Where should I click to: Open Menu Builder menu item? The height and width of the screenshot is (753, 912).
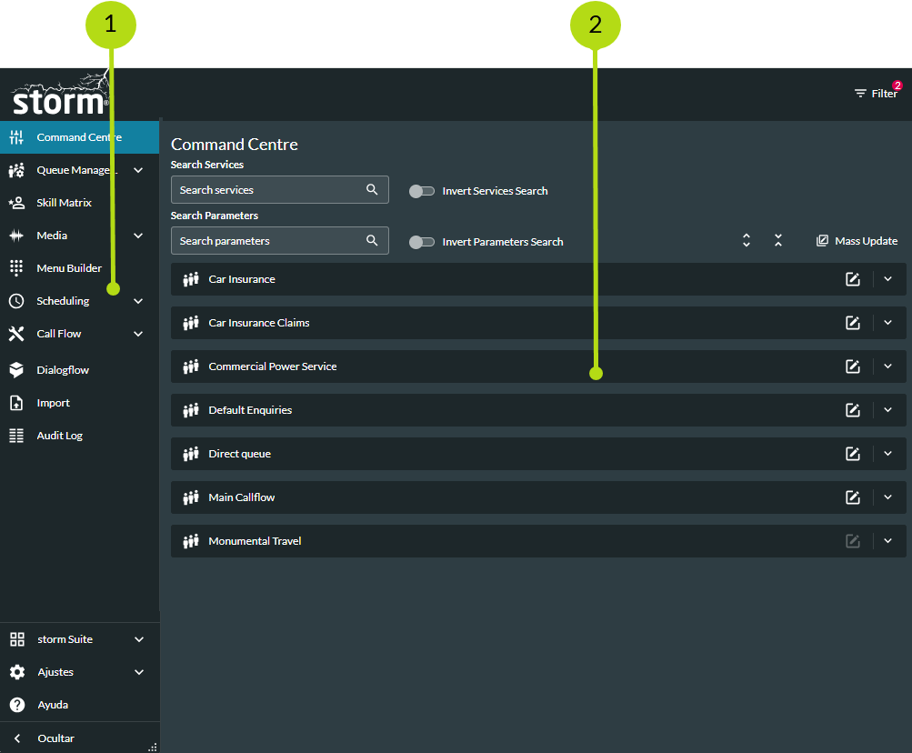coord(80,267)
